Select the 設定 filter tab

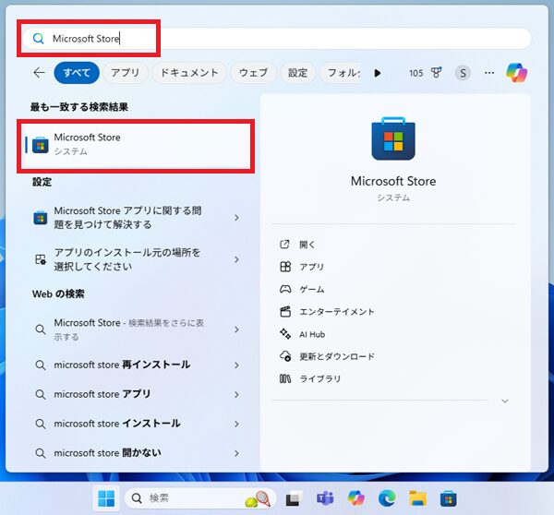coord(297,73)
